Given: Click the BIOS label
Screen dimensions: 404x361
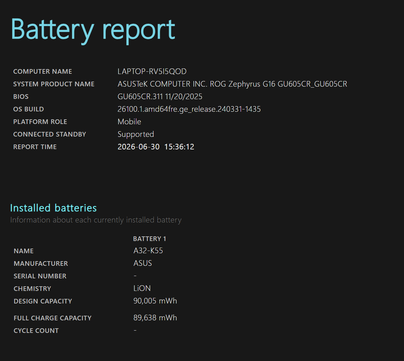Looking at the screenshot, I should [21, 97].
